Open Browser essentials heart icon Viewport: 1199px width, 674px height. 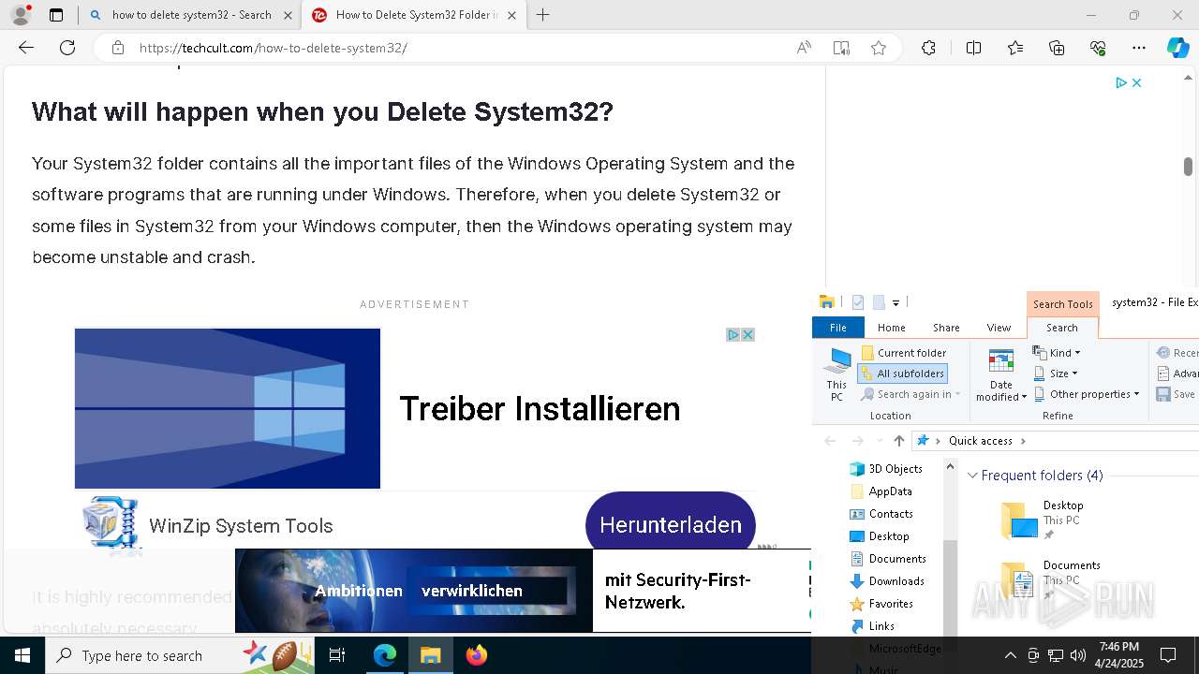1098,48
